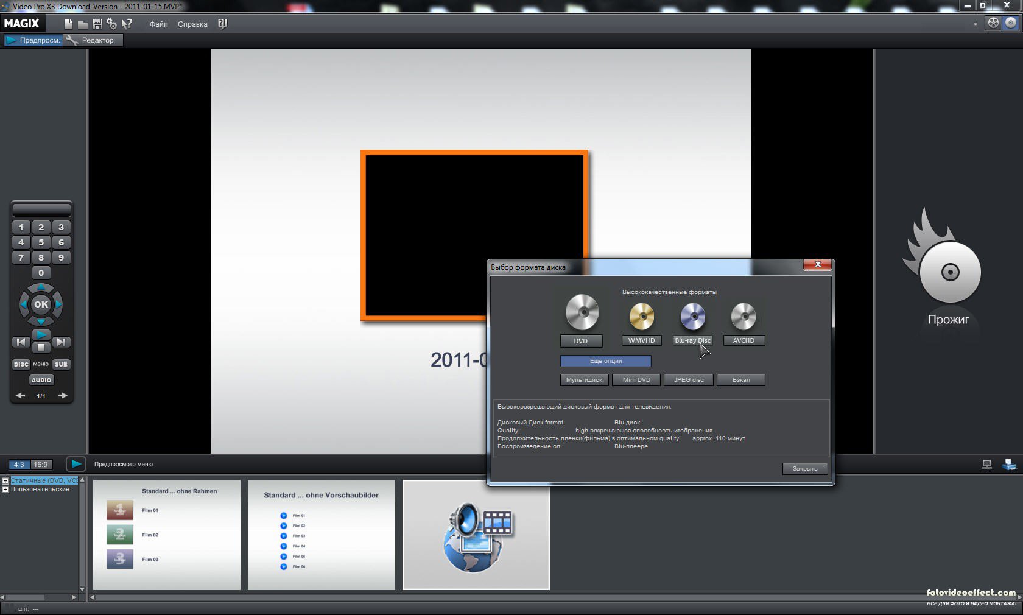Image resolution: width=1023 pixels, height=615 pixels.
Task: Stop playback on the remote control
Action: tap(41, 347)
